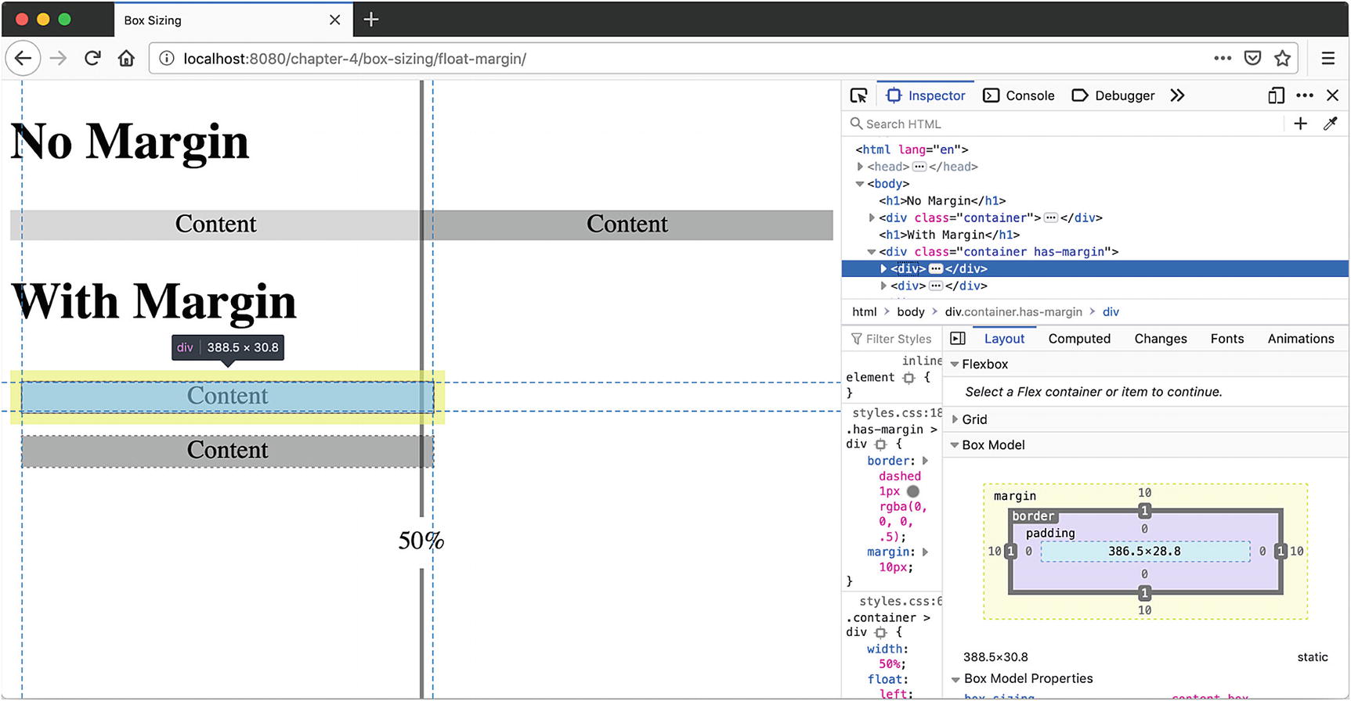Reload the page with the refresh button
The width and height of the screenshot is (1351, 701).
[92, 58]
